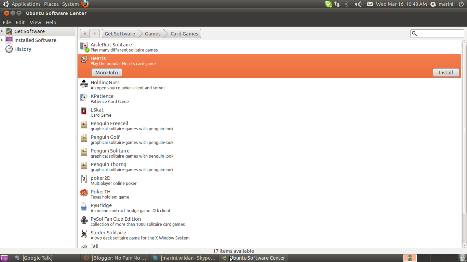Click the Hearts card game icon
The height and width of the screenshot is (262, 467).
pos(84,59)
